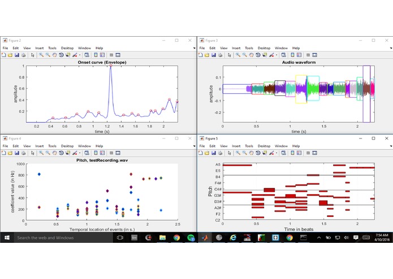Screen dimensions: 393x279
Task: Insert Colorbar in Figure 2
Action: coord(96,55)
